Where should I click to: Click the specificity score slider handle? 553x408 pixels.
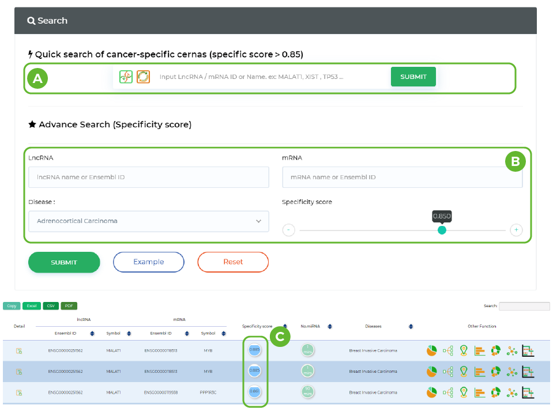442,230
